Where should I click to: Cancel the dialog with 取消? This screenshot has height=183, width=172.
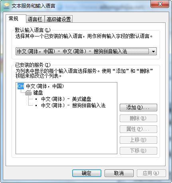coord(119,173)
